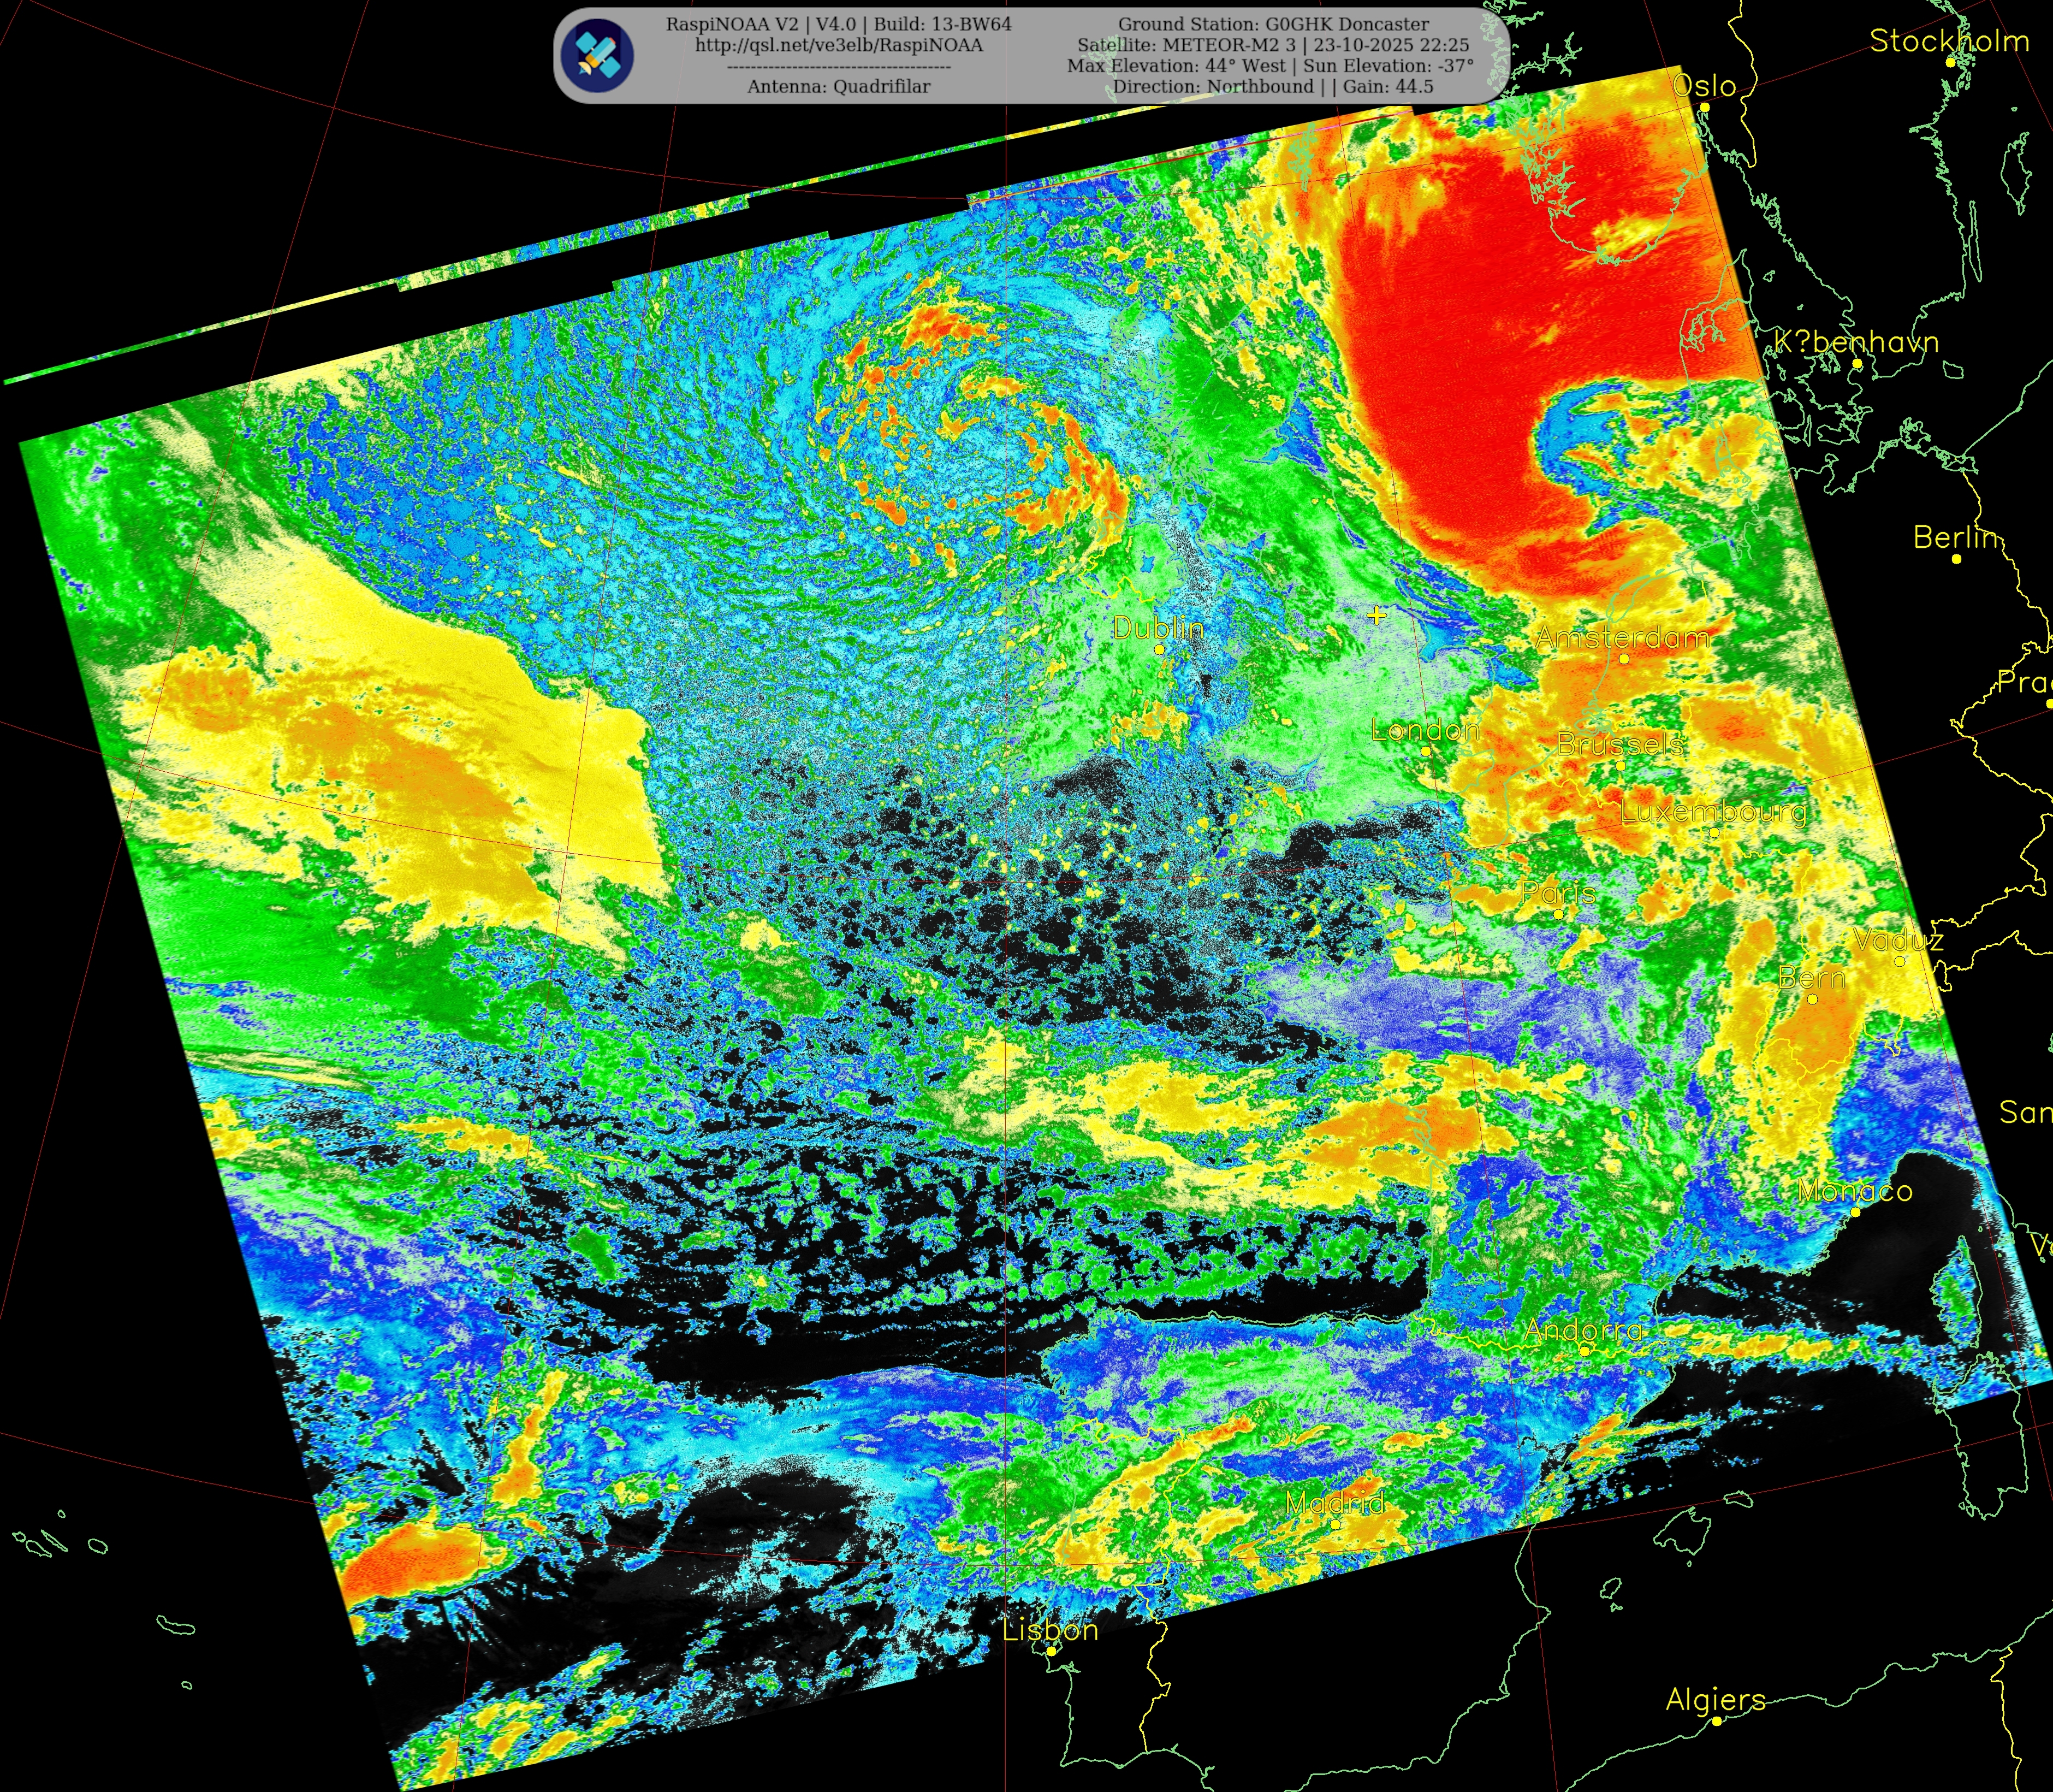
Task: Click the Andorra city label
Action: [x=1583, y=1330]
